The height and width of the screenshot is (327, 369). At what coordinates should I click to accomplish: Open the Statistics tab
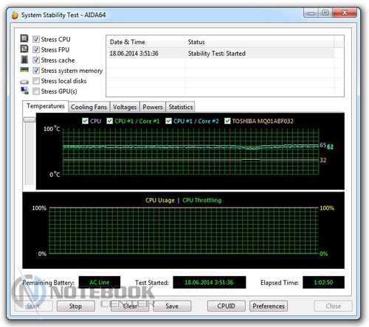point(181,107)
